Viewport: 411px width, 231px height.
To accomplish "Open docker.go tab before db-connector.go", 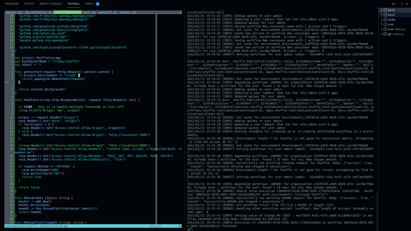I will (14, 12).
